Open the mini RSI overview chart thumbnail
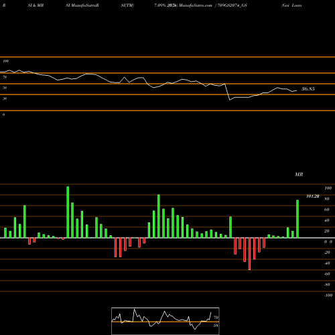The height and width of the screenshot is (335, 335). (165, 321)
